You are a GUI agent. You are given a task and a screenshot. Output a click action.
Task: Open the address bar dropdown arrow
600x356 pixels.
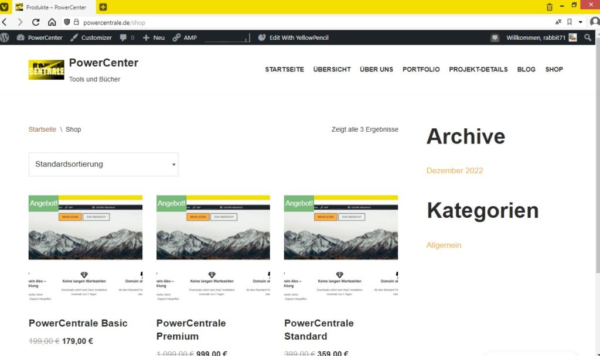pyautogui.click(x=581, y=22)
